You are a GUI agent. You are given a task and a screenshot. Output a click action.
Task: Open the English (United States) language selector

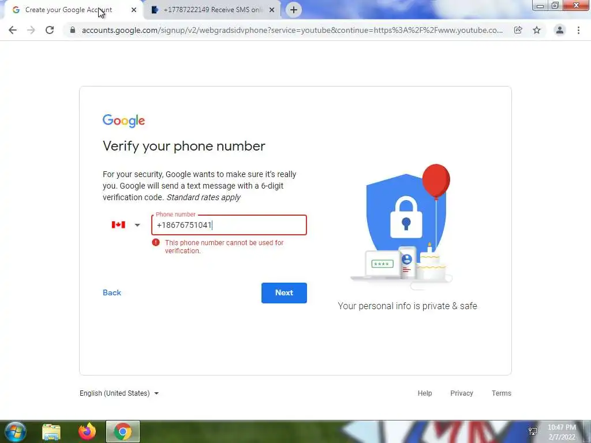coord(119,393)
